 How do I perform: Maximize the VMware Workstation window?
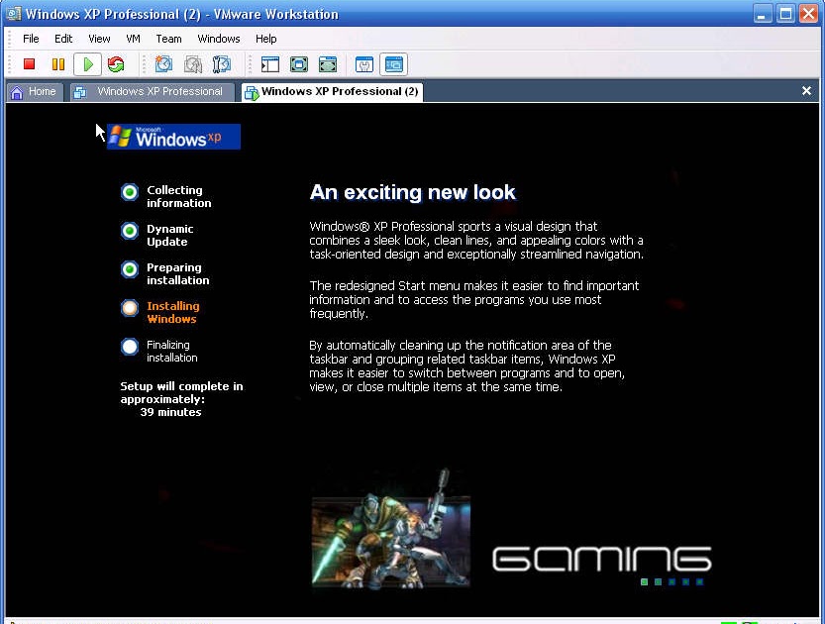click(x=785, y=14)
